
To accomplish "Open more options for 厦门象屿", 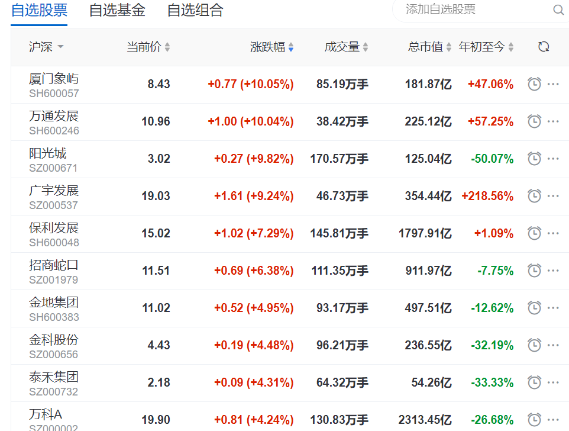I will pyautogui.click(x=553, y=84).
